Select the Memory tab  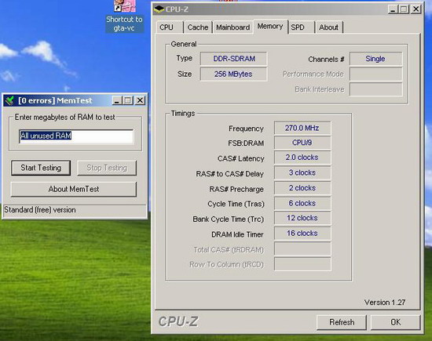(270, 27)
